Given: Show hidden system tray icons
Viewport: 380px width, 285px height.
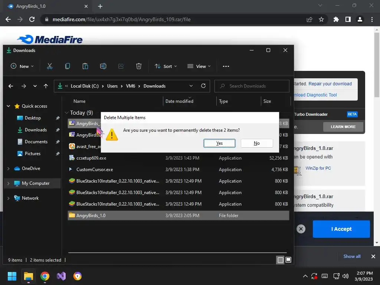Looking at the screenshot, I should tap(305, 276).
